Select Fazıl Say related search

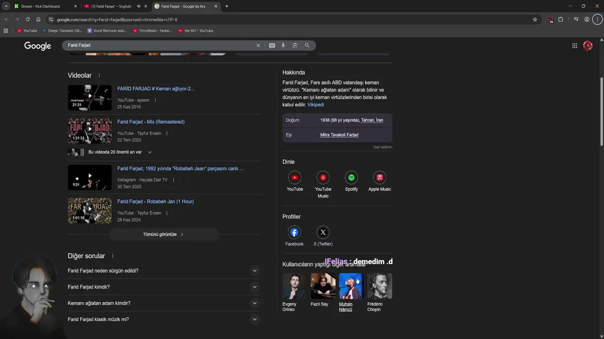[x=323, y=290]
